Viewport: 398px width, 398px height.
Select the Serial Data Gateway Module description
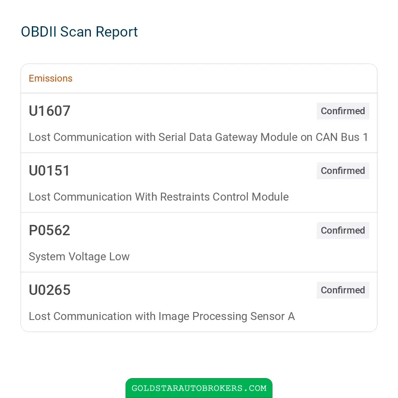pos(198,137)
